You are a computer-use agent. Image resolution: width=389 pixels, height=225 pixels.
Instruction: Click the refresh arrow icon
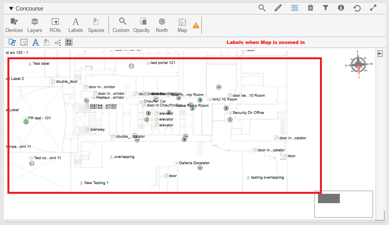pyautogui.click(x=357, y=8)
